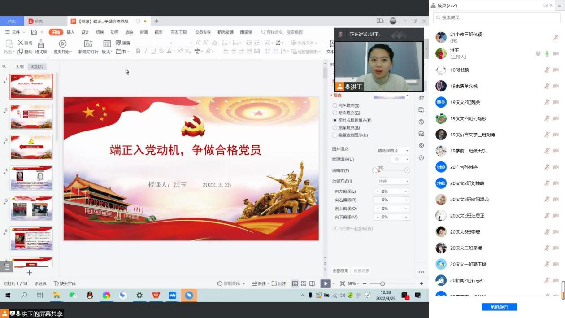Open the 审阅 ribbon tab
This screenshot has height=318, width=565.
coord(143,32)
